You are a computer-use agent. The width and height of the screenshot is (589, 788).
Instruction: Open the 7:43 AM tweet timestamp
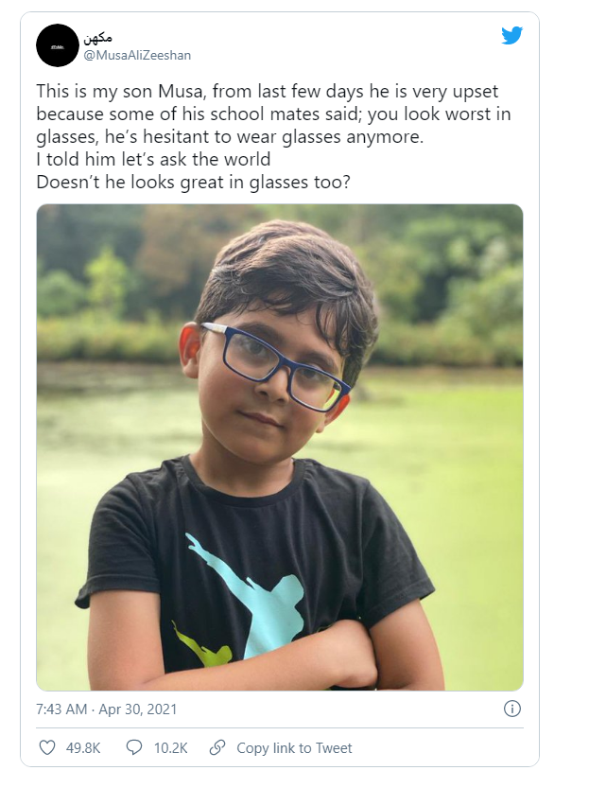(x=64, y=709)
